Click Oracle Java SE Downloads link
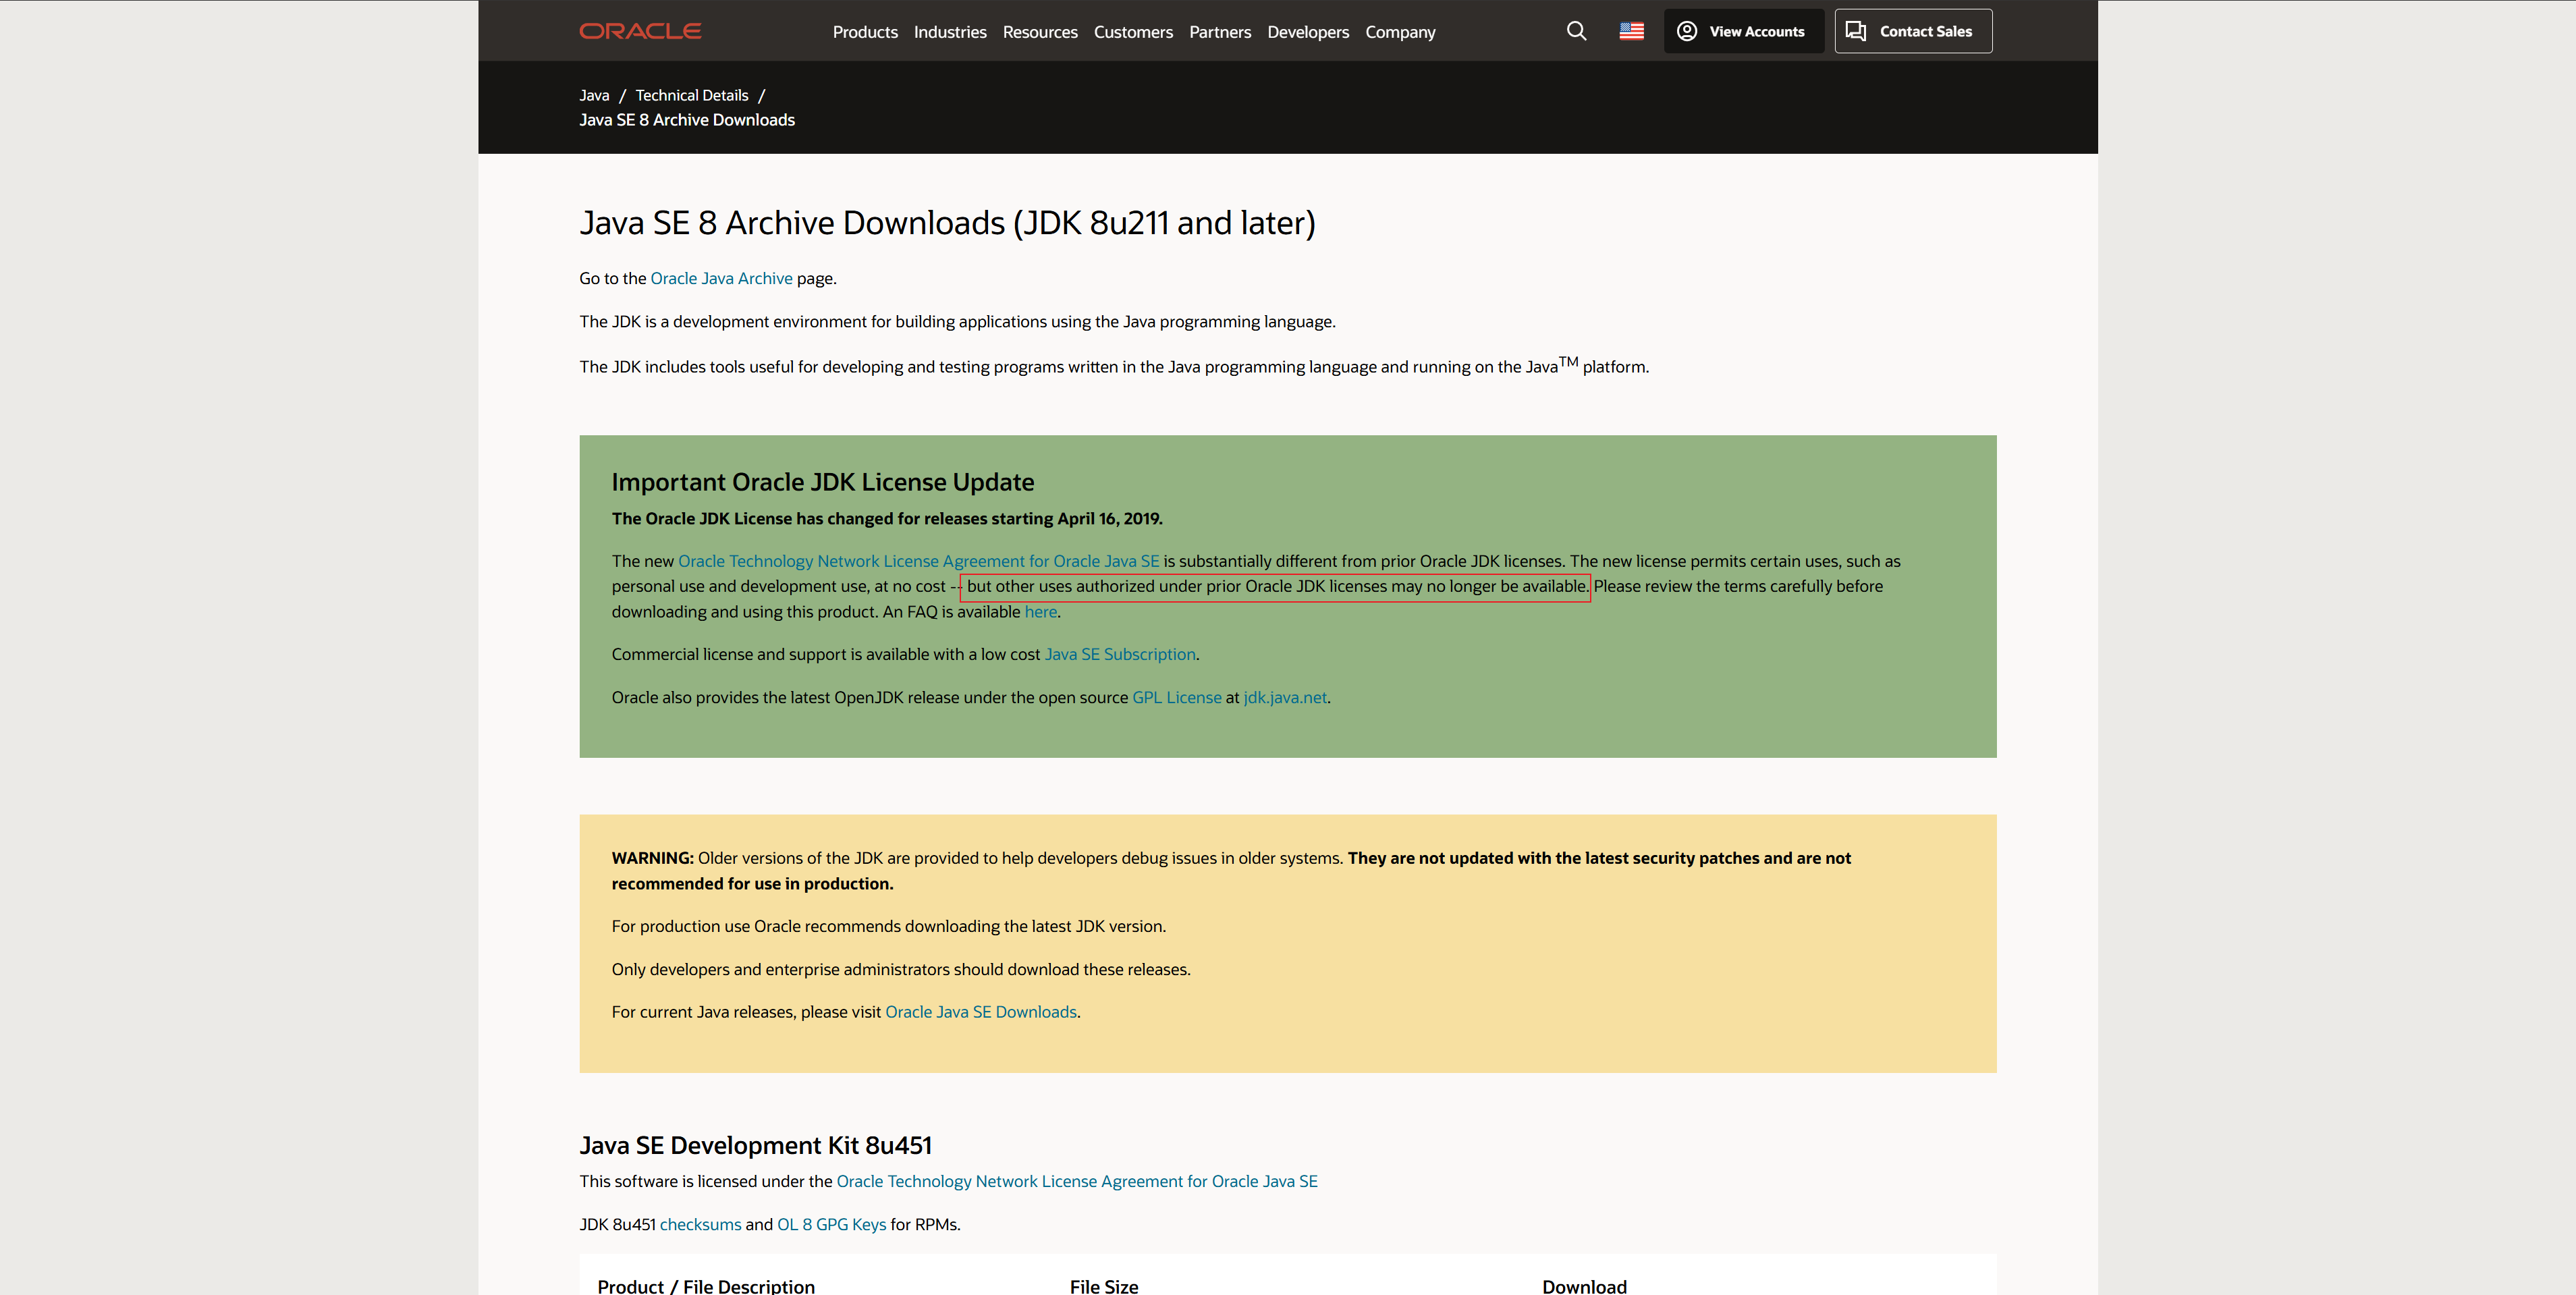The width and height of the screenshot is (2576, 1295). (980, 1012)
